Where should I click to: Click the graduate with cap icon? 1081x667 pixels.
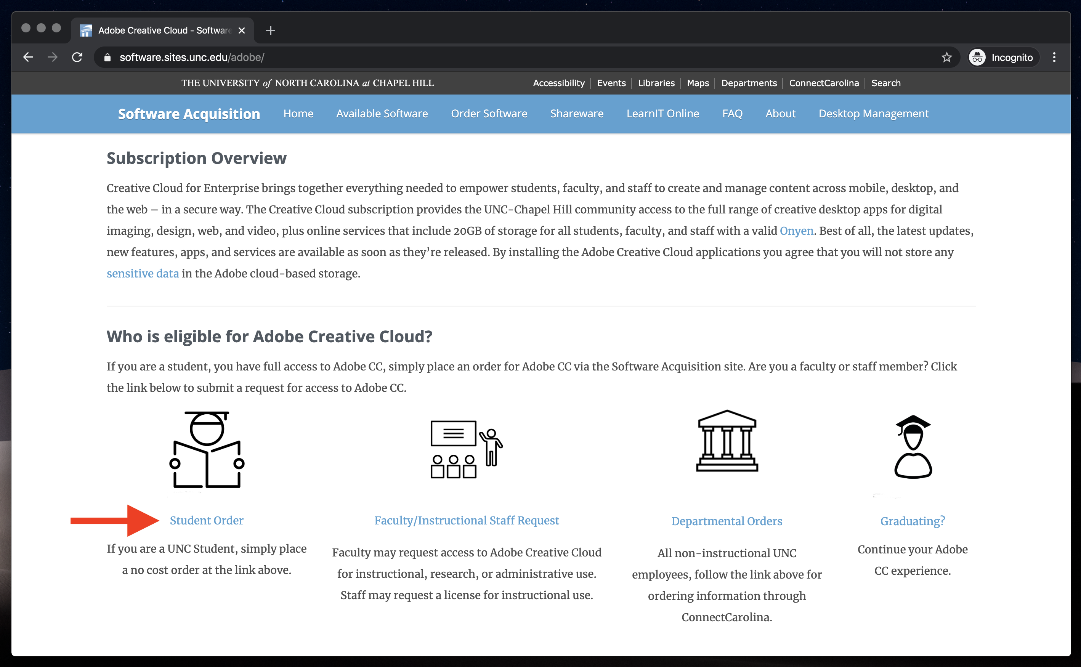(x=913, y=446)
